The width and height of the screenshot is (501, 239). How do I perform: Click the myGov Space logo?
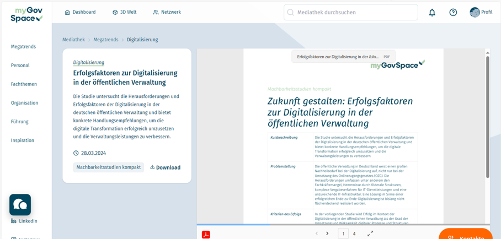click(26, 15)
